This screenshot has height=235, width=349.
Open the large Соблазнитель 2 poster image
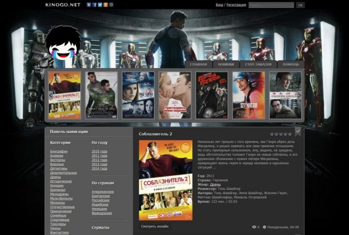click(x=166, y=180)
